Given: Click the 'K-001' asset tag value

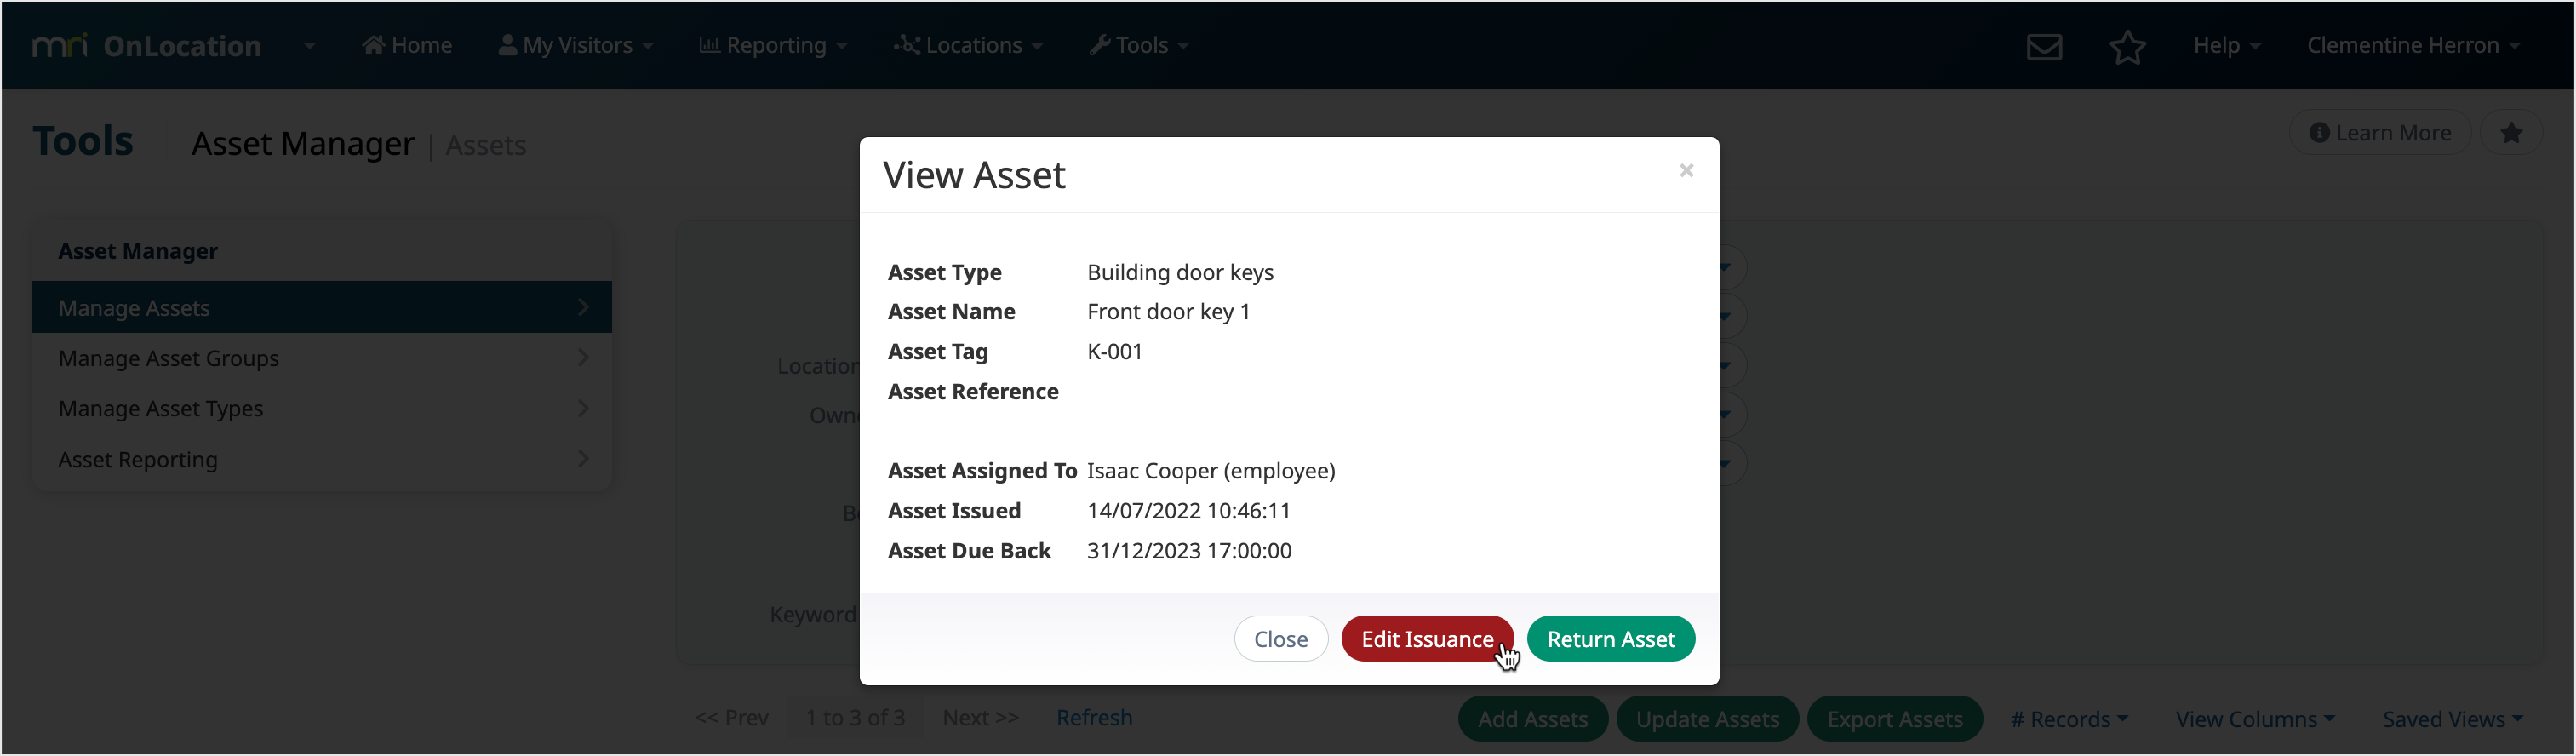Looking at the screenshot, I should [x=1114, y=352].
